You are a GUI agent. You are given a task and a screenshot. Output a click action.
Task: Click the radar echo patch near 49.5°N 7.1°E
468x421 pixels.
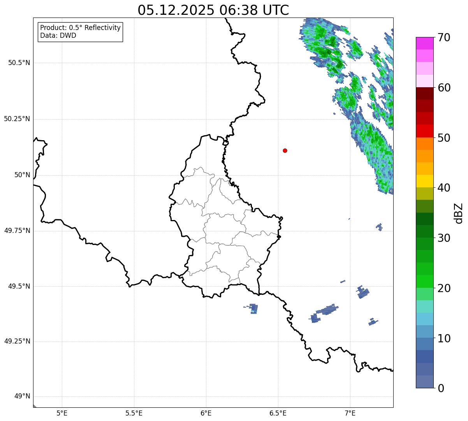click(x=363, y=292)
